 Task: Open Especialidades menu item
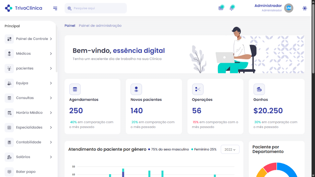tap(29, 127)
